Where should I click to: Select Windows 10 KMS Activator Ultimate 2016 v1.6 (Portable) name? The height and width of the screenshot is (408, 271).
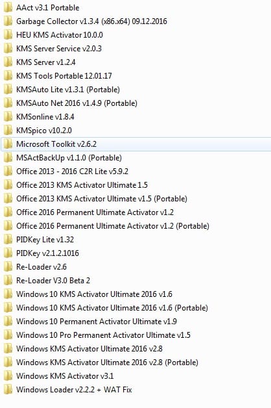pyautogui.click(x=112, y=307)
